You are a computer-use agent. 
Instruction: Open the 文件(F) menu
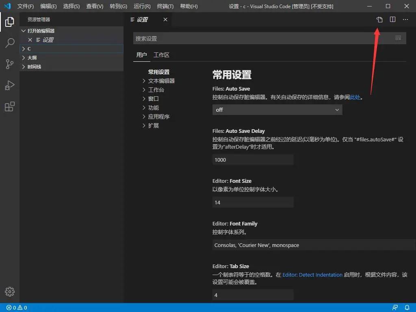click(x=26, y=6)
